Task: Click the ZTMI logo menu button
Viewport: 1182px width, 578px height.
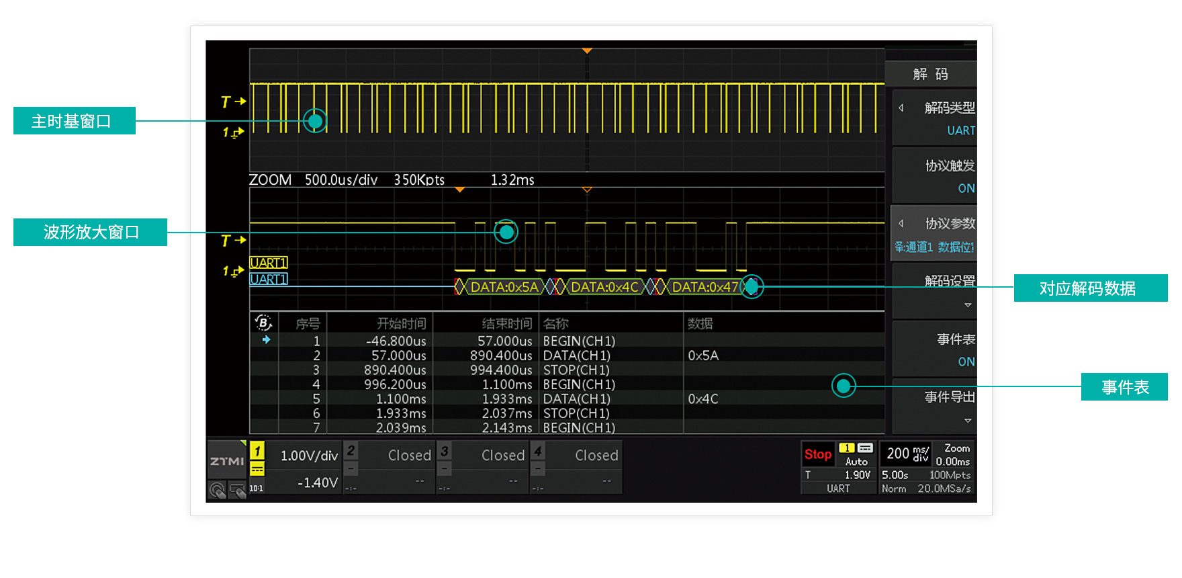Action: pyautogui.click(x=227, y=460)
